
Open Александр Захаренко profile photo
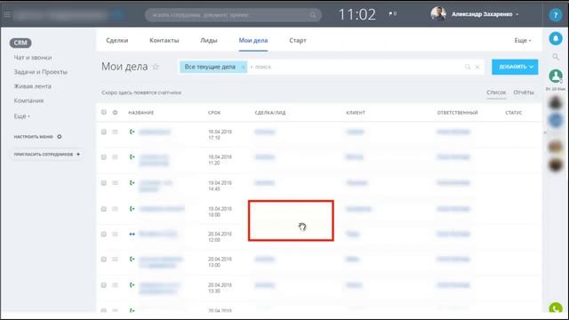[438, 14]
